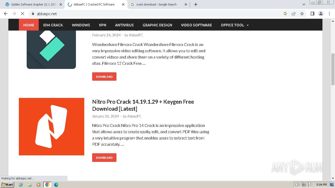Click the Show desktop tray icon
Image resolution: width=335 pixels, height=188 pixels.
(332, 185)
